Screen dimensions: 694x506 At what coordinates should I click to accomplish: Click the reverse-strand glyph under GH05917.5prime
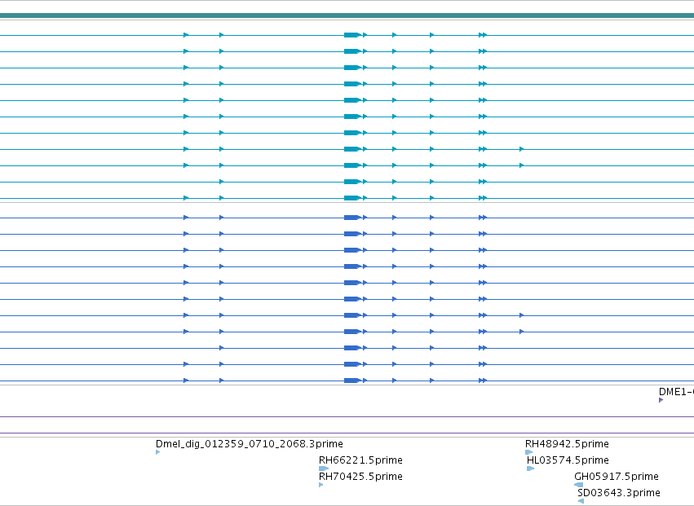click(x=578, y=485)
